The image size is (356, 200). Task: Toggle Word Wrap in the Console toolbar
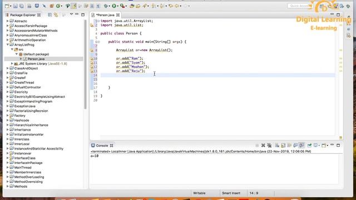tap(289, 146)
